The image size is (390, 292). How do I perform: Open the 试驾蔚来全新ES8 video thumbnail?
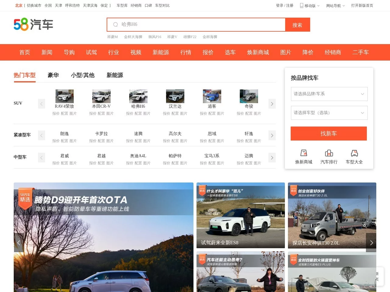(x=240, y=216)
